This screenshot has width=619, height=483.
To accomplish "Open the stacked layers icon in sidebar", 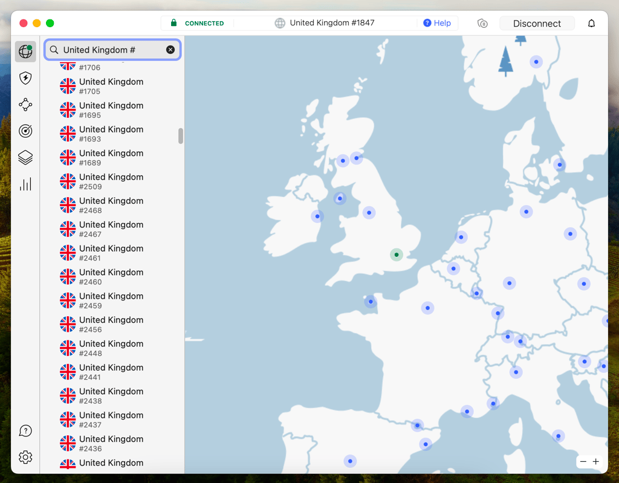I will pyautogui.click(x=25, y=158).
